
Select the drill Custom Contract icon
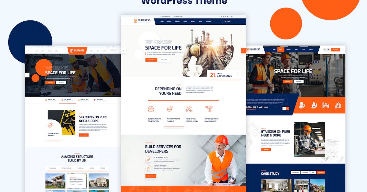(x=209, y=108)
